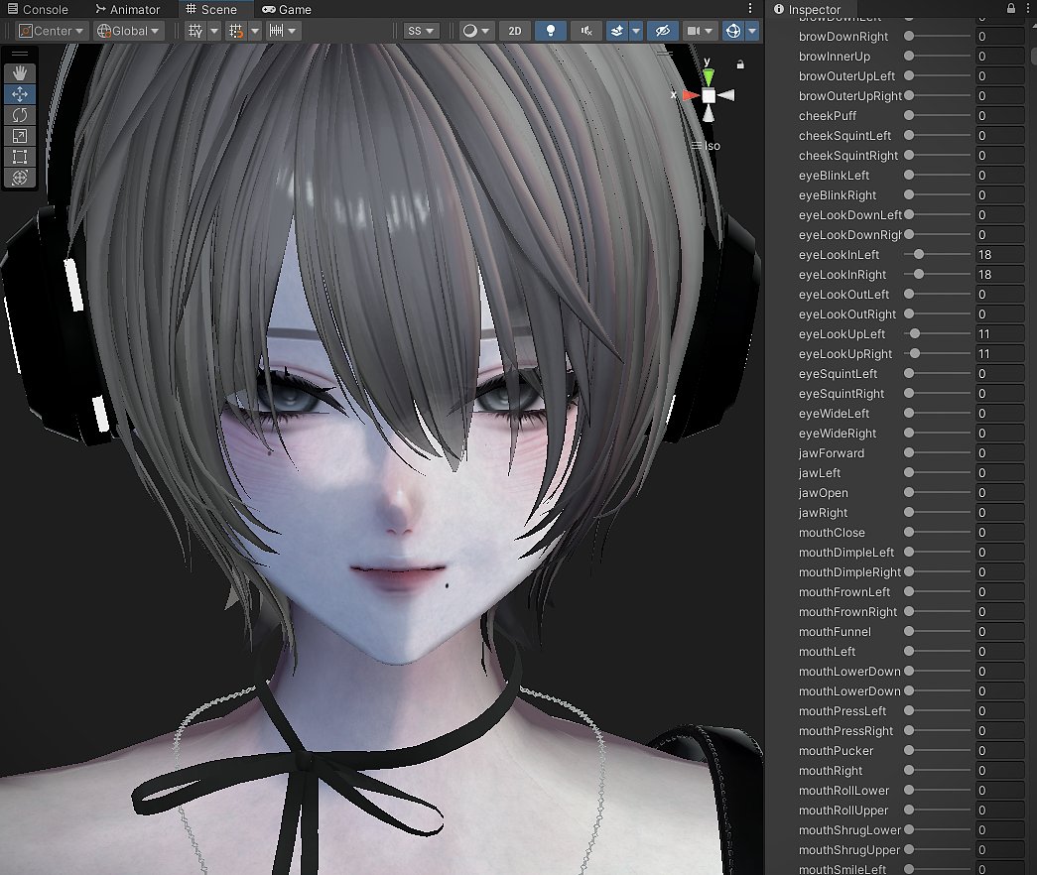
Task: Click the Inspector lock icon
Action: (1011, 9)
